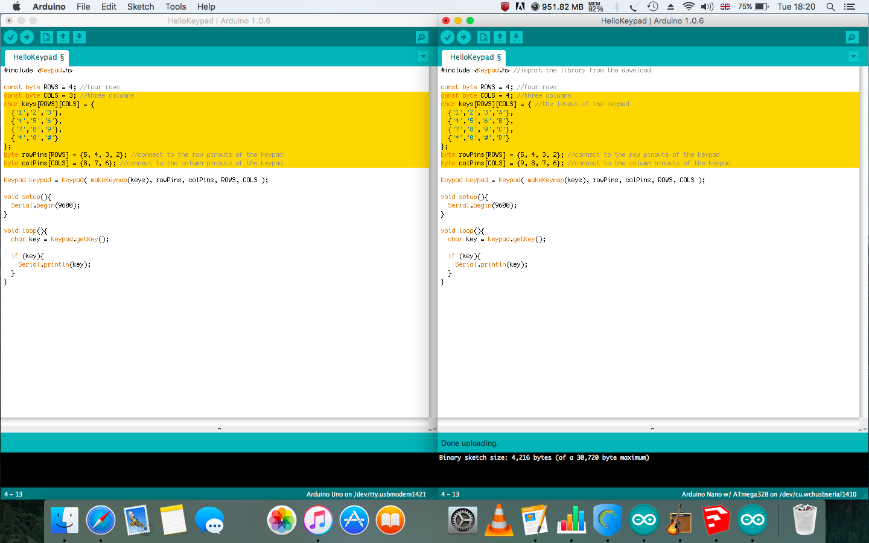
Task: Click the eject icon in menu bar
Action: (x=670, y=7)
